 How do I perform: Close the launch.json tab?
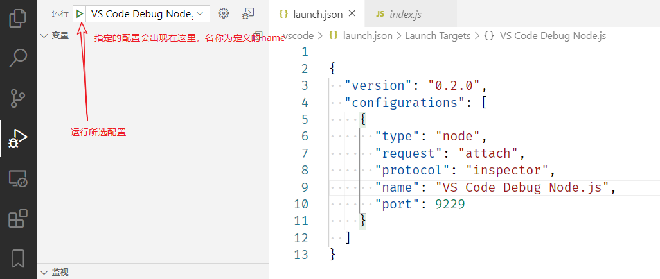352,14
